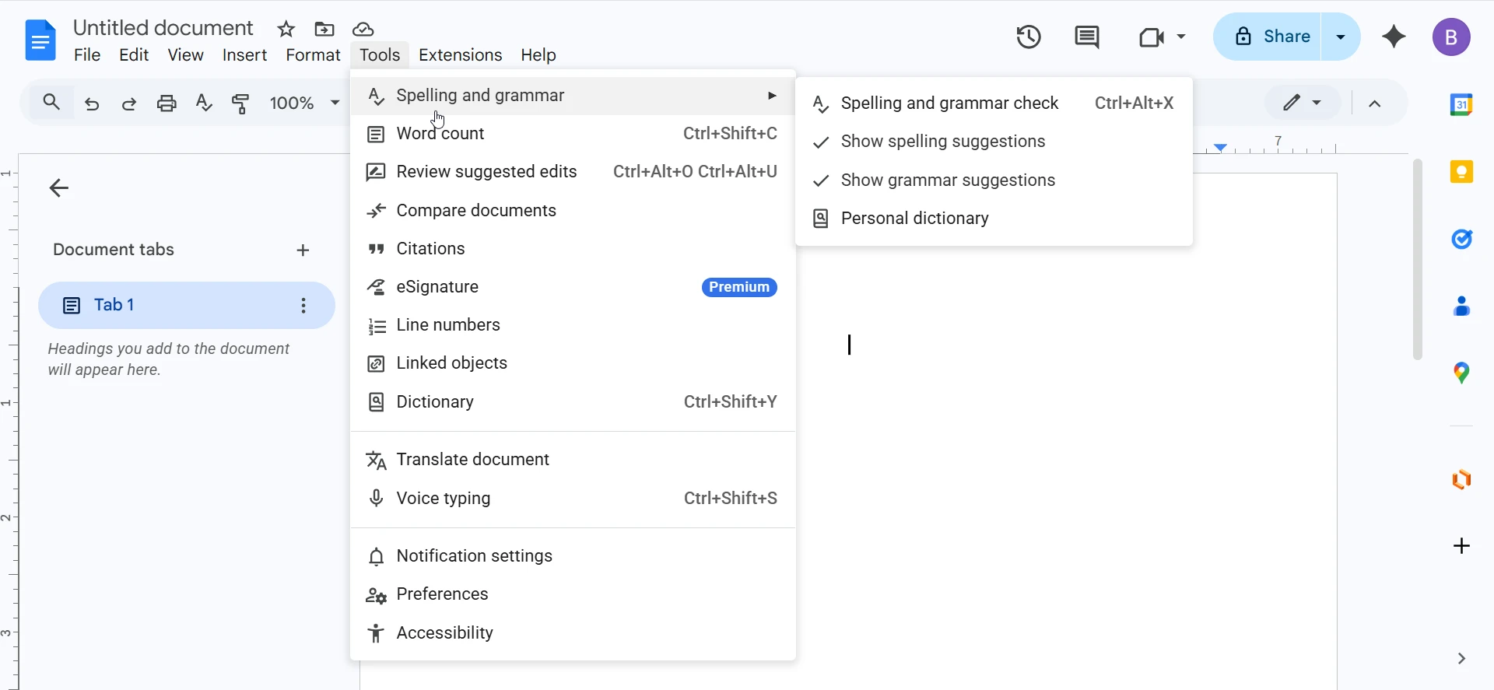Click the vertical document scrollbar
1494x690 pixels.
(1417, 260)
